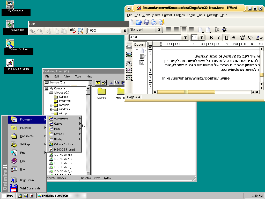
Task: Open the KWord Format menu
Action: [x=167, y=15]
